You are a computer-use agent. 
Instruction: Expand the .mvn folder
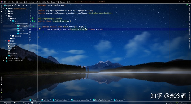click(6, 13)
